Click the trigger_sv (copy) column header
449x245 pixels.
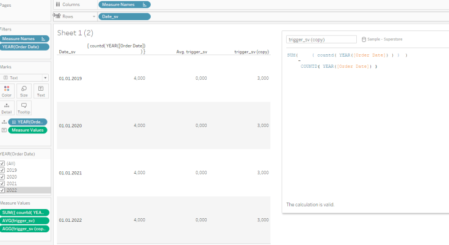[251, 52]
